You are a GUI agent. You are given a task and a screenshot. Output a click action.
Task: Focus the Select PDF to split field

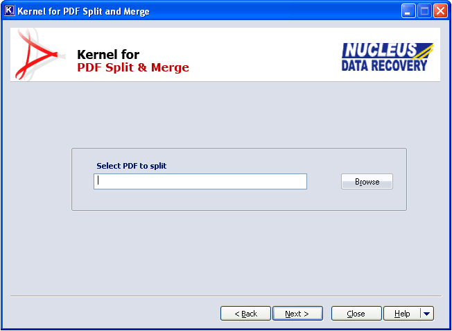pos(200,181)
